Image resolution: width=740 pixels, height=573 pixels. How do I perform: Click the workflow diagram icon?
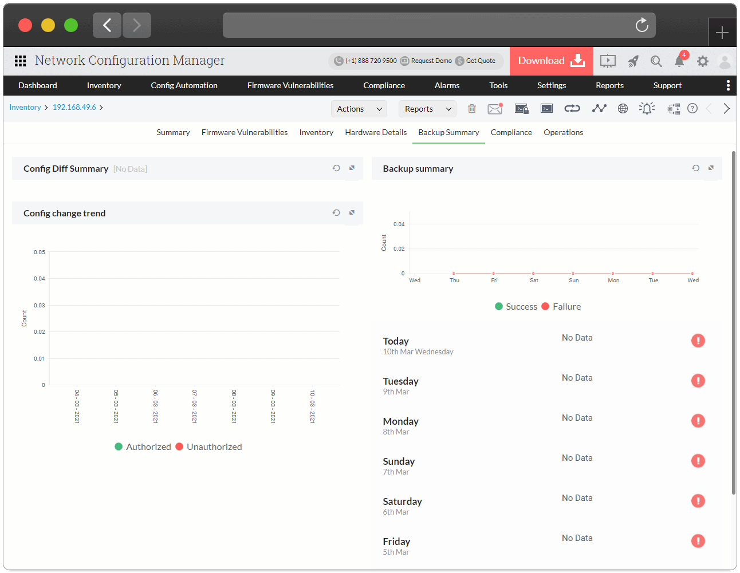click(674, 108)
